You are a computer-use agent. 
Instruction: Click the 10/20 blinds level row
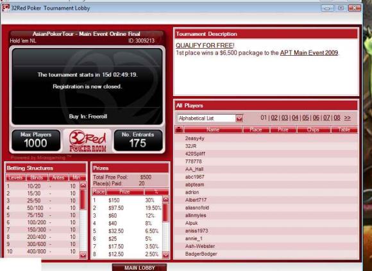click(42, 186)
